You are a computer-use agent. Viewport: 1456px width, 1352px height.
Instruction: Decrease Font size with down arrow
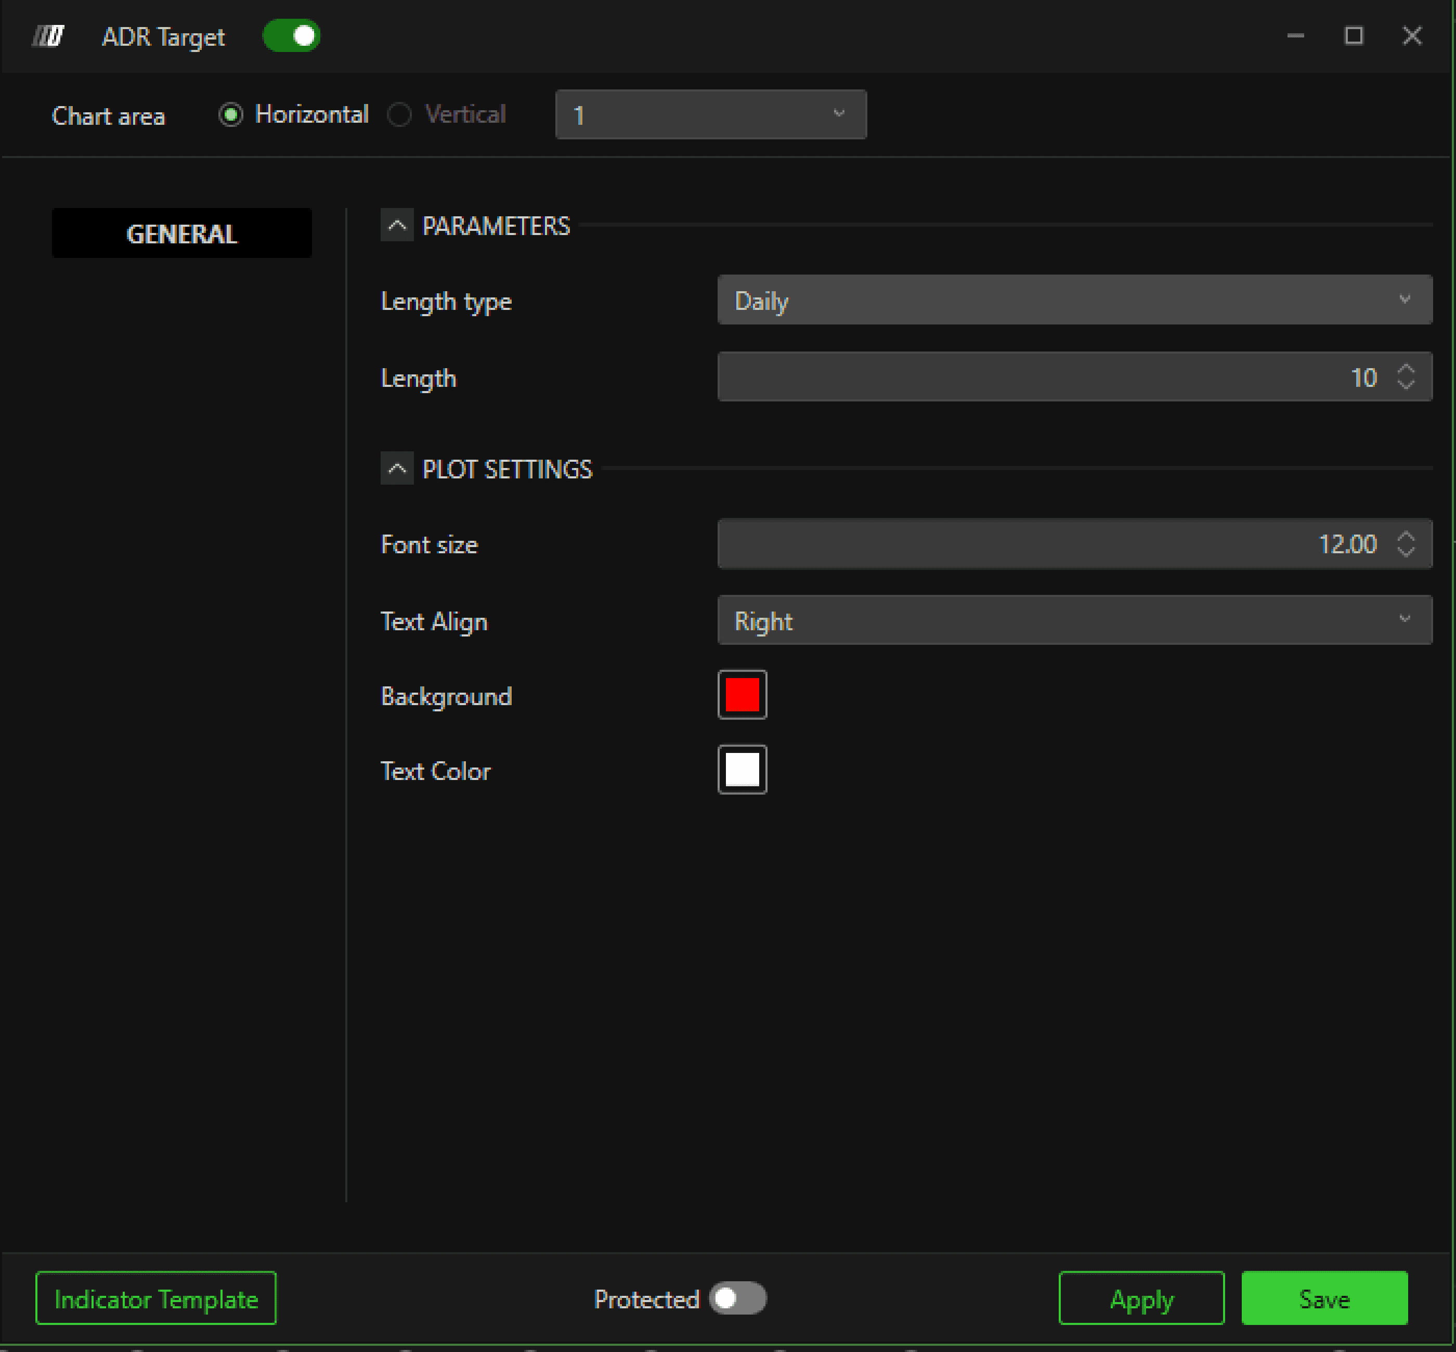click(1406, 552)
